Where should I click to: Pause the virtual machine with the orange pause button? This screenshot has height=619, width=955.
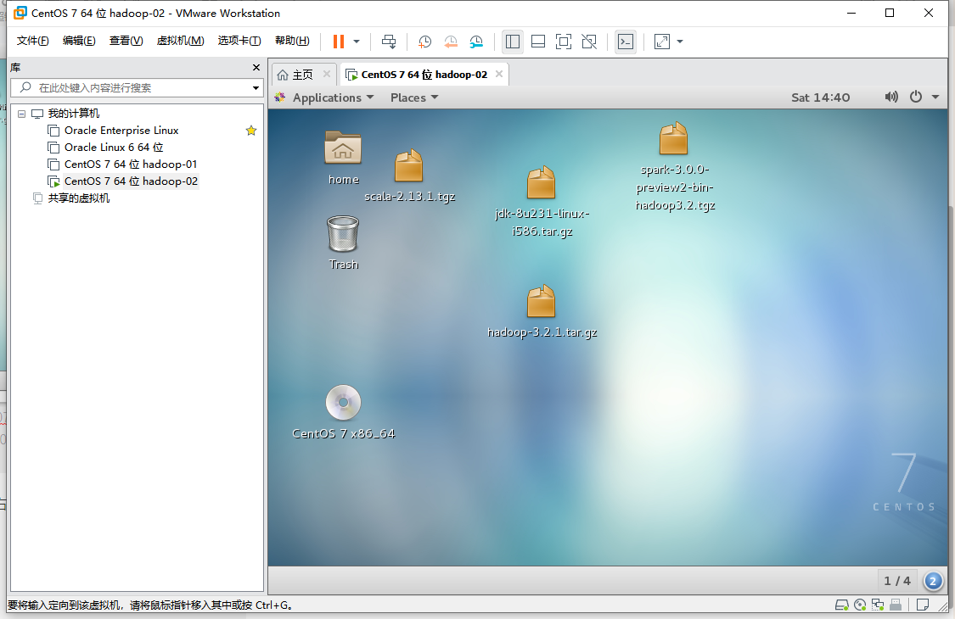(339, 42)
